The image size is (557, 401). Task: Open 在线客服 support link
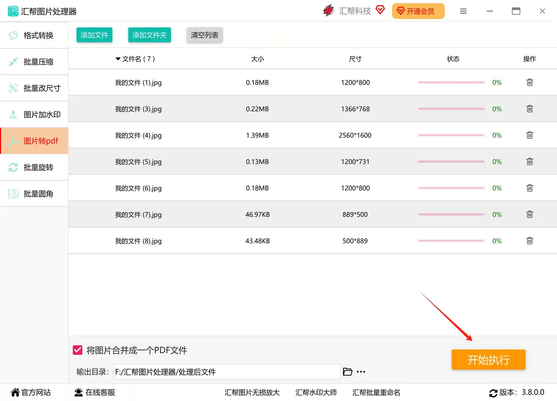[100, 392]
